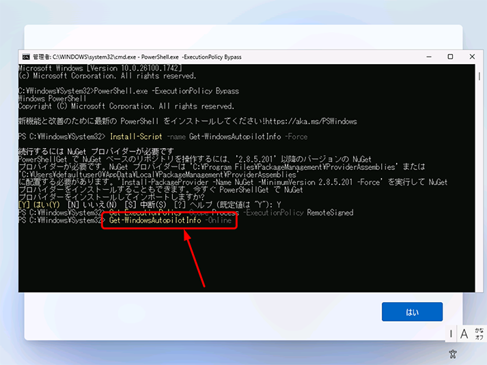Click the window title text 管理者: cmd.exe

tap(137, 57)
